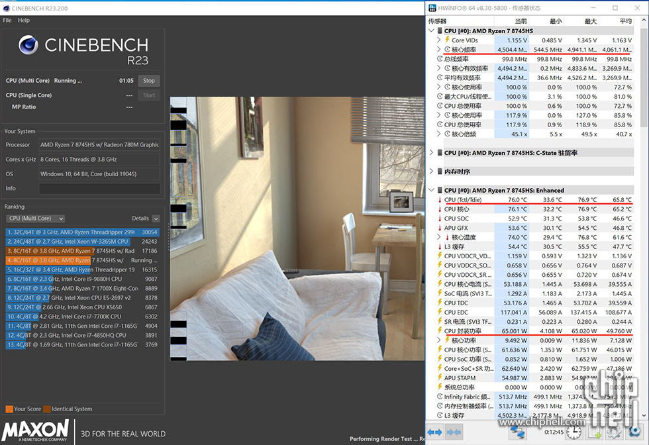Viewport: 649px width, 445px height.
Task: Expand the 核心倍频 sensor row
Action: coord(438,134)
